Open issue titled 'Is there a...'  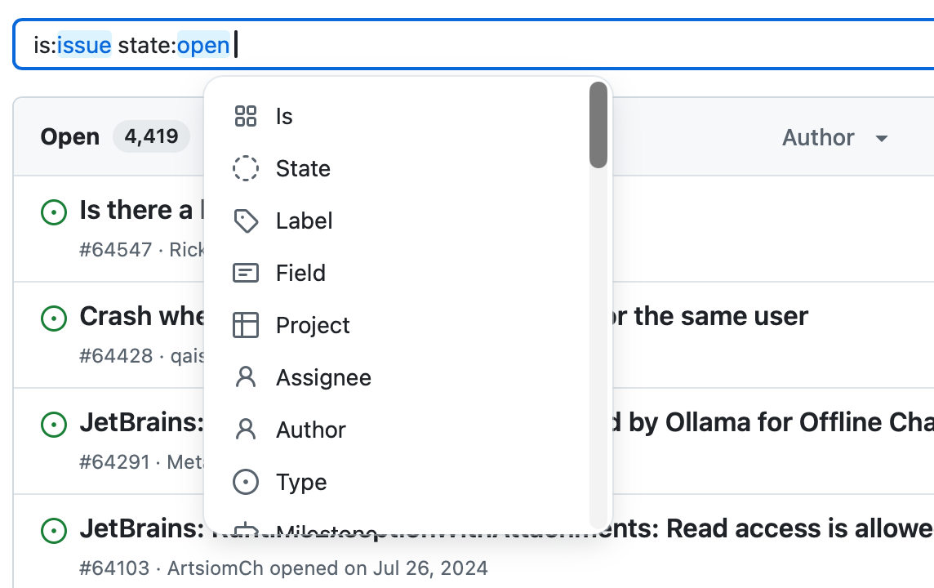tap(136, 210)
